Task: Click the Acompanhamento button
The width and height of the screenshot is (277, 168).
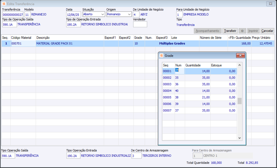Action: click(207, 31)
